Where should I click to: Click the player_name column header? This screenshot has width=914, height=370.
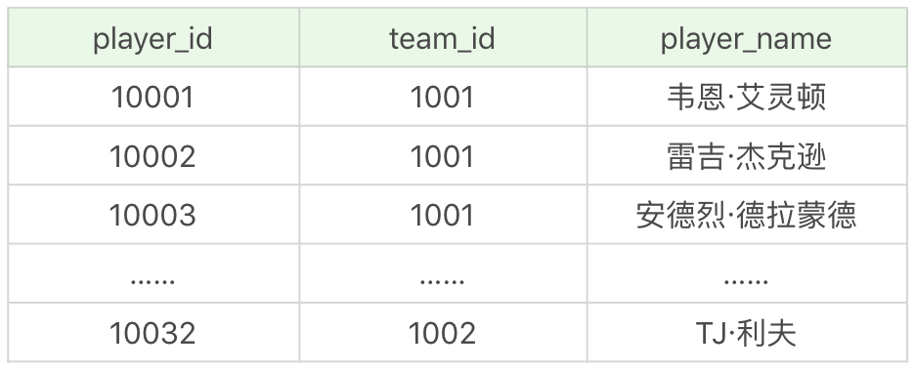747,38
